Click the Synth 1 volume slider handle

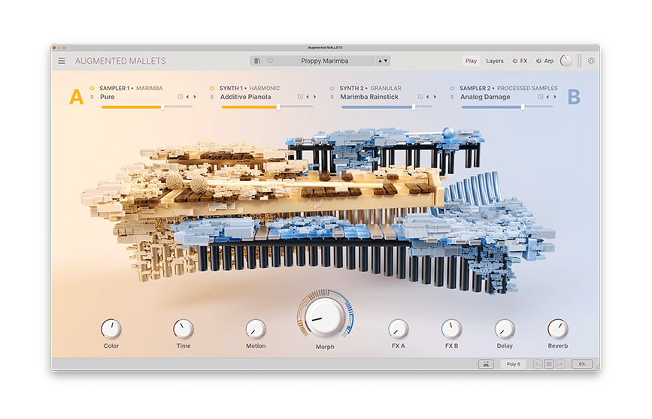[x=278, y=107]
